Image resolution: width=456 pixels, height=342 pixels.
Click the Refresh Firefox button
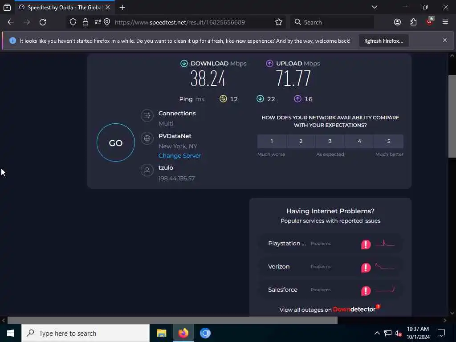(x=383, y=41)
